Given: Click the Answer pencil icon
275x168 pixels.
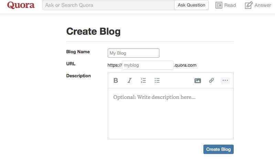Looking at the screenshot, I should tap(249, 5).
